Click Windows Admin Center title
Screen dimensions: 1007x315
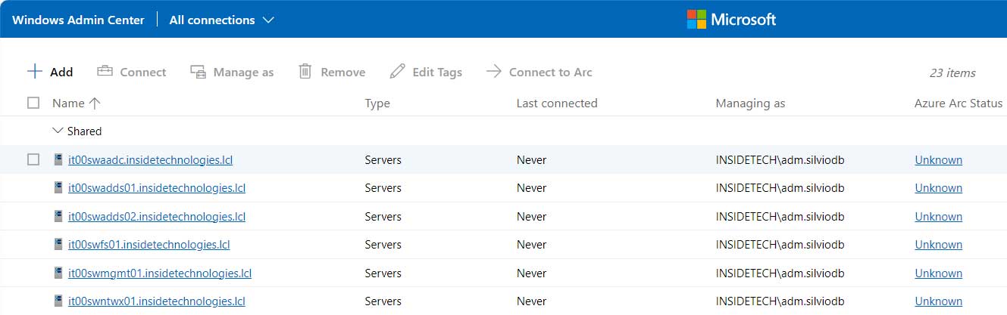78,20
